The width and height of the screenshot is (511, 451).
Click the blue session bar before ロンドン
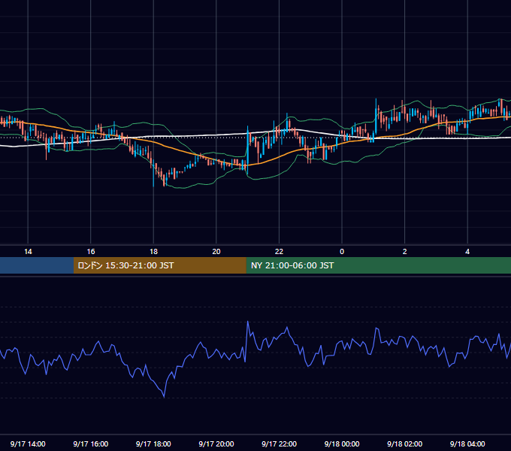37,265
